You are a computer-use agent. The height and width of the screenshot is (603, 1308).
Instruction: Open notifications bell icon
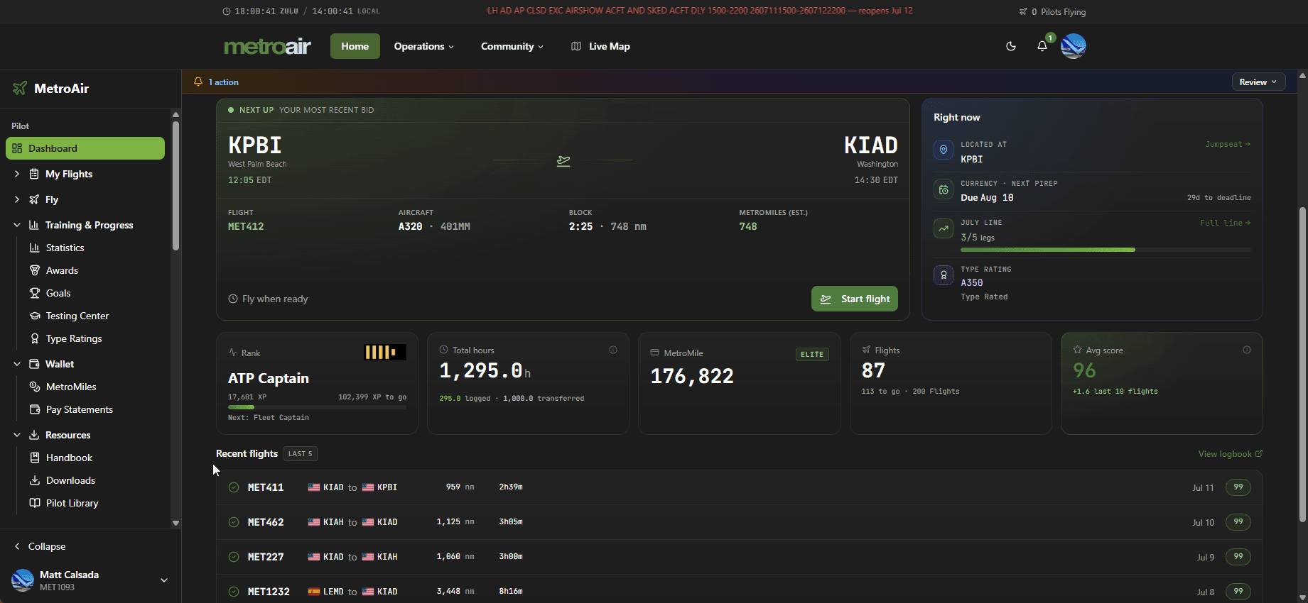click(1042, 46)
